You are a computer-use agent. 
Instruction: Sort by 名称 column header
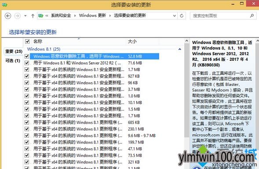(x=38, y=41)
